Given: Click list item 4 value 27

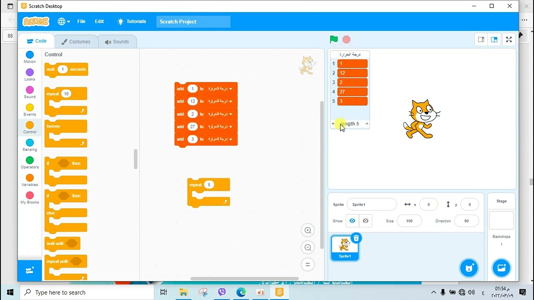Looking at the screenshot, I should [x=353, y=92].
